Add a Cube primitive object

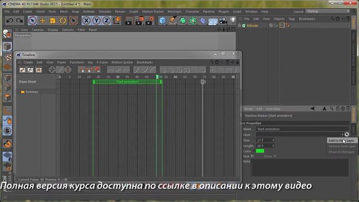162,21
